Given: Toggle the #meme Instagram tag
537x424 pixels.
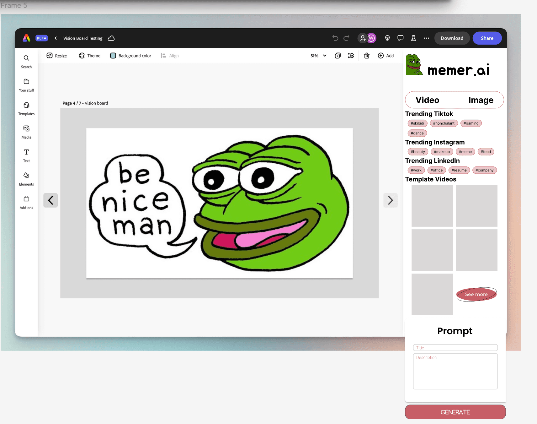Looking at the screenshot, I should 465,151.
